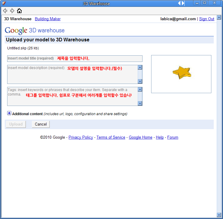Open the Forum link in footer

click(173, 137)
